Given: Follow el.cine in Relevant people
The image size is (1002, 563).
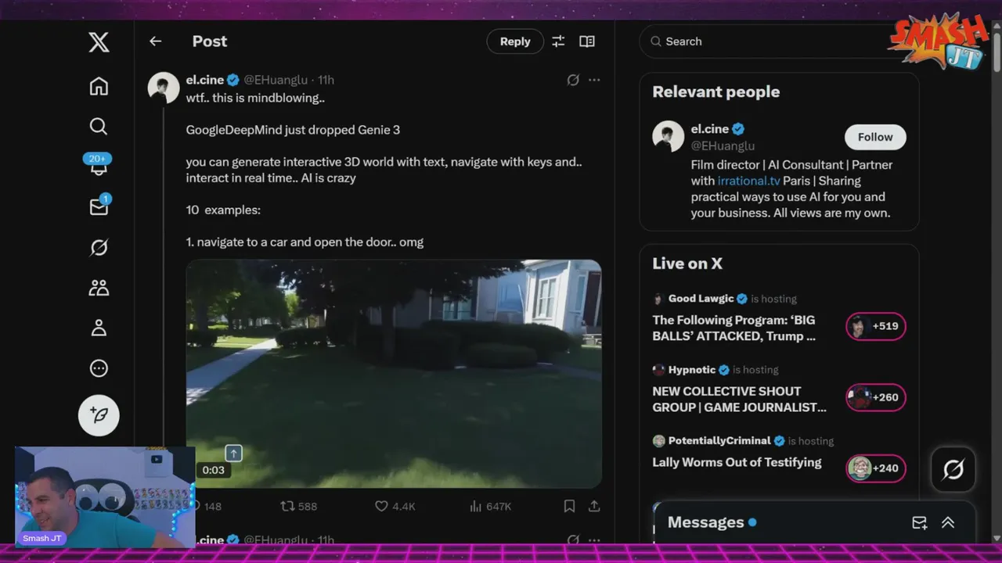Looking at the screenshot, I should pos(875,137).
